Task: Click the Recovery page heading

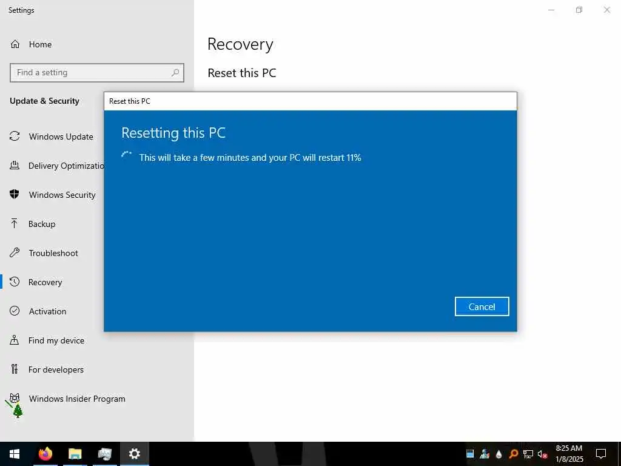Action: pos(240,44)
